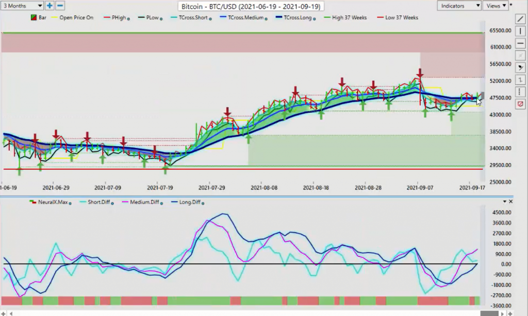Click the settings dot next to PHigh
Screen dimensions: 528x316
pyautogui.click(x=128, y=19)
